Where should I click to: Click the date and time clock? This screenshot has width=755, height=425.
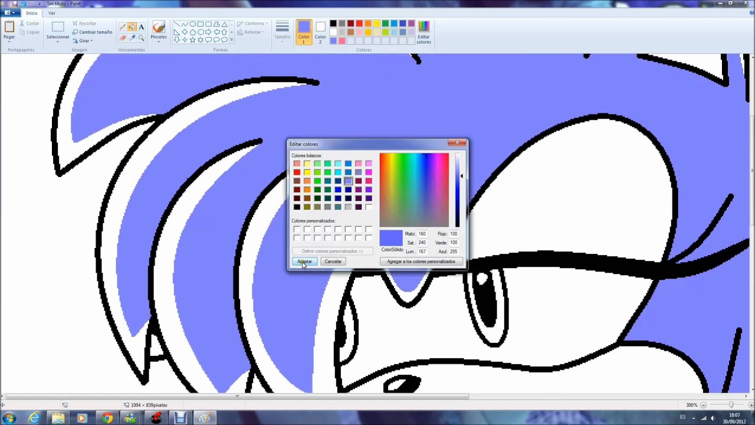734,418
